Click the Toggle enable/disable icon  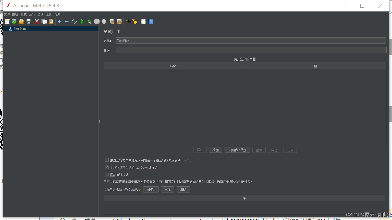coord(74,21)
